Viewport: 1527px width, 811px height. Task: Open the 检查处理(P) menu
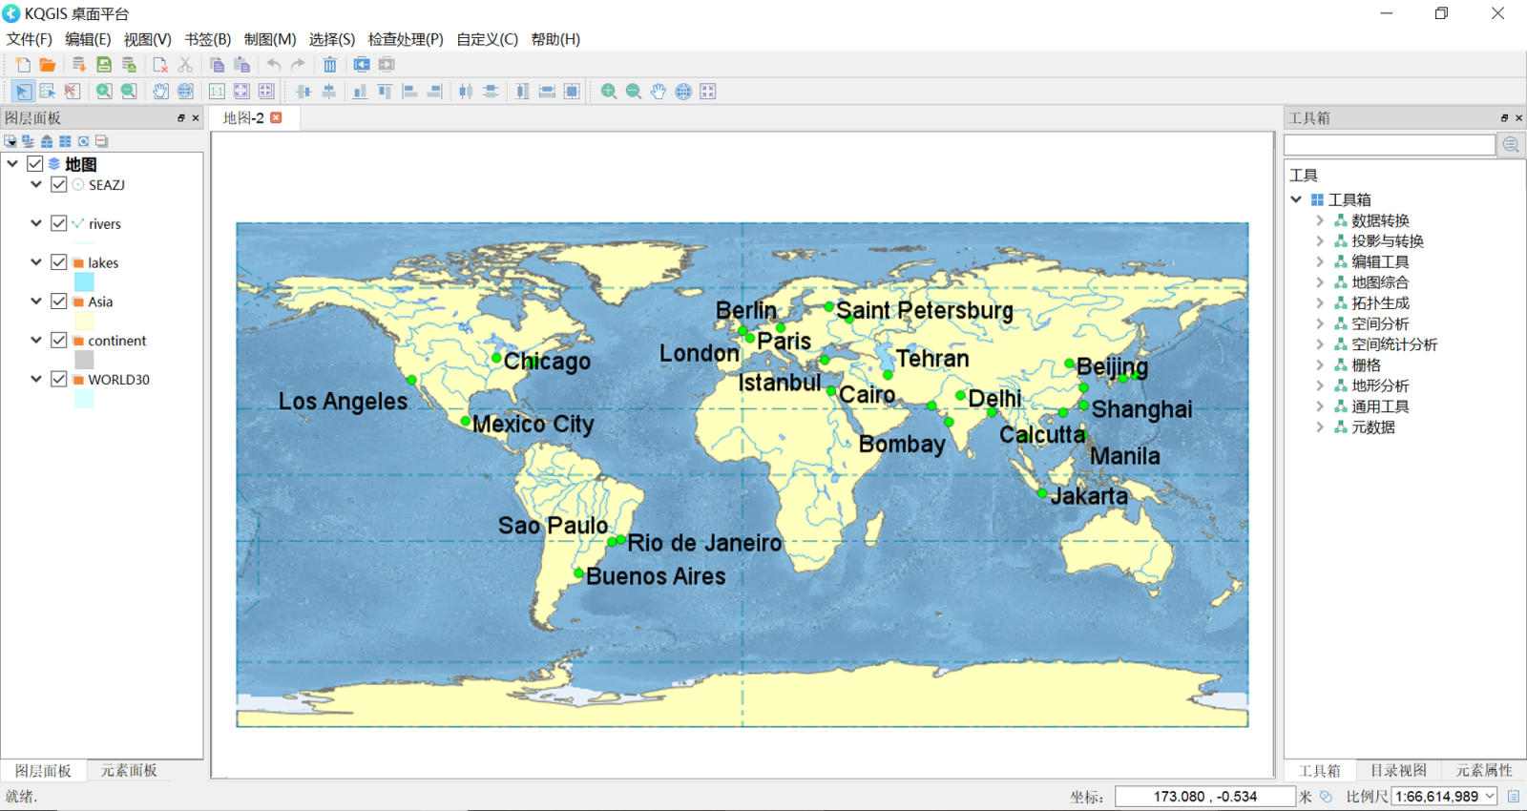click(406, 39)
